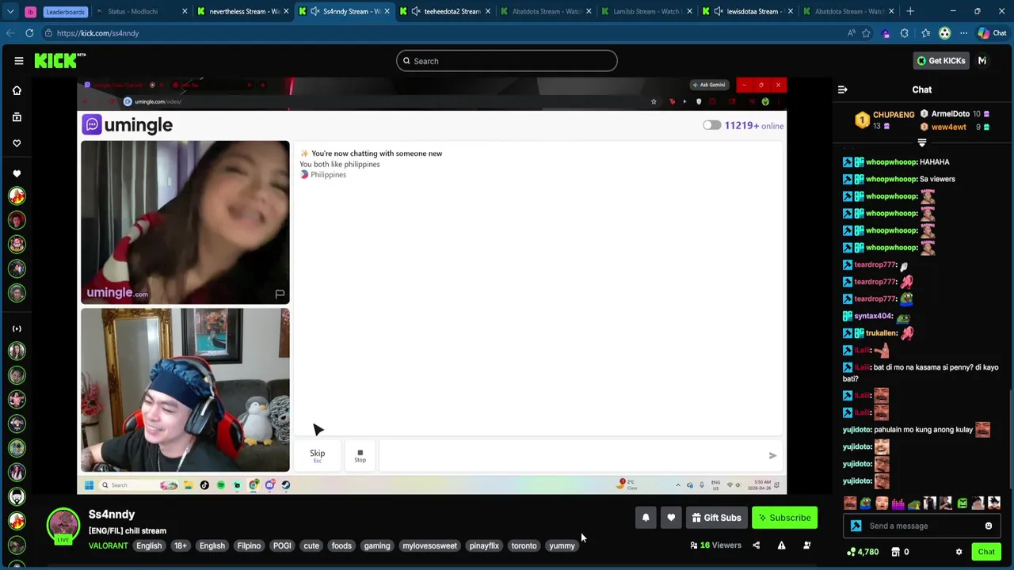1014x570 pixels.
Task: Click Stop button in umingle stream
Action: coord(360,455)
